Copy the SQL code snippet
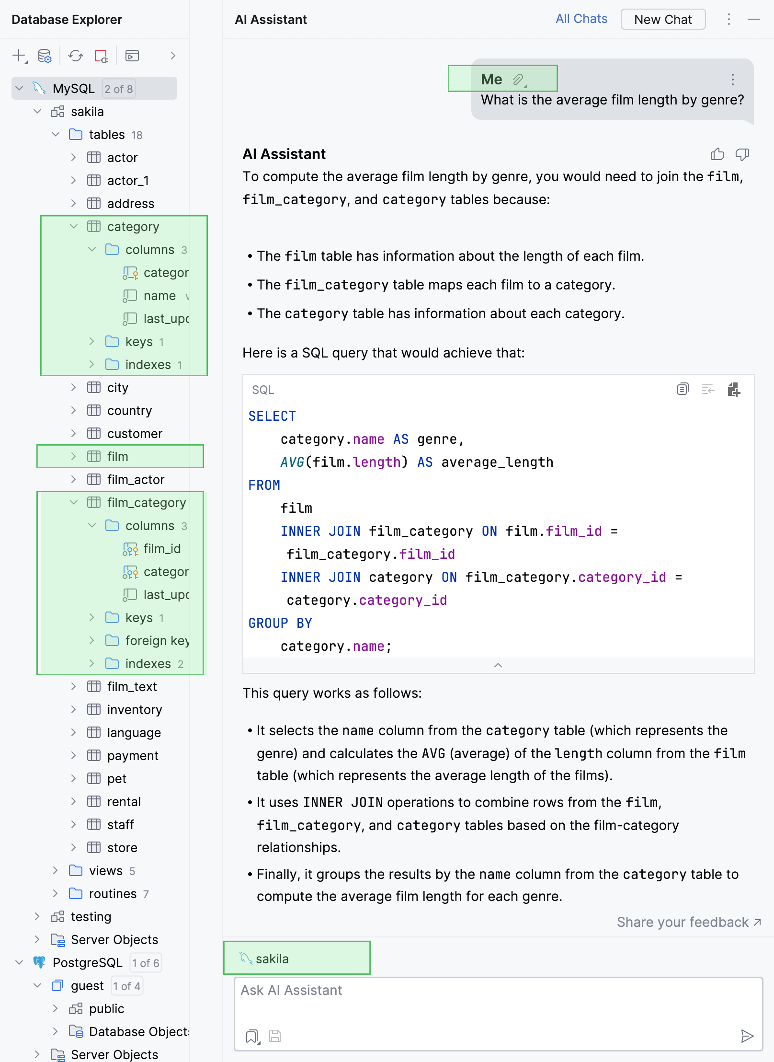 (x=683, y=389)
